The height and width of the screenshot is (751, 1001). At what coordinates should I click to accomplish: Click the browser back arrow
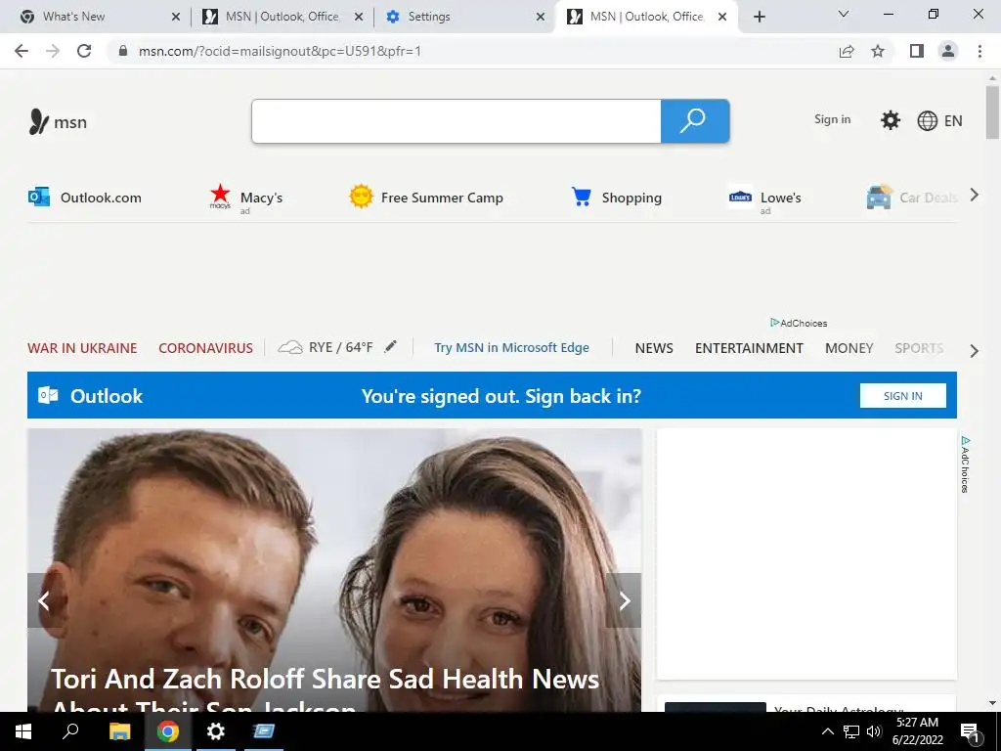point(22,51)
